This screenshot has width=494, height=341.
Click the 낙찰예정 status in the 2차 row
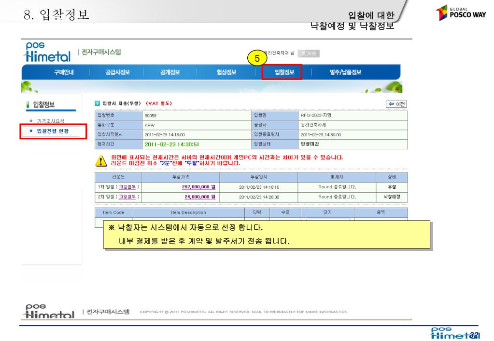[392, 197]
